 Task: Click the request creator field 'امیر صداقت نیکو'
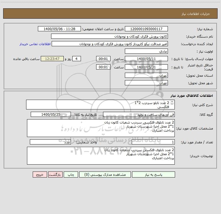pos(110,44)
